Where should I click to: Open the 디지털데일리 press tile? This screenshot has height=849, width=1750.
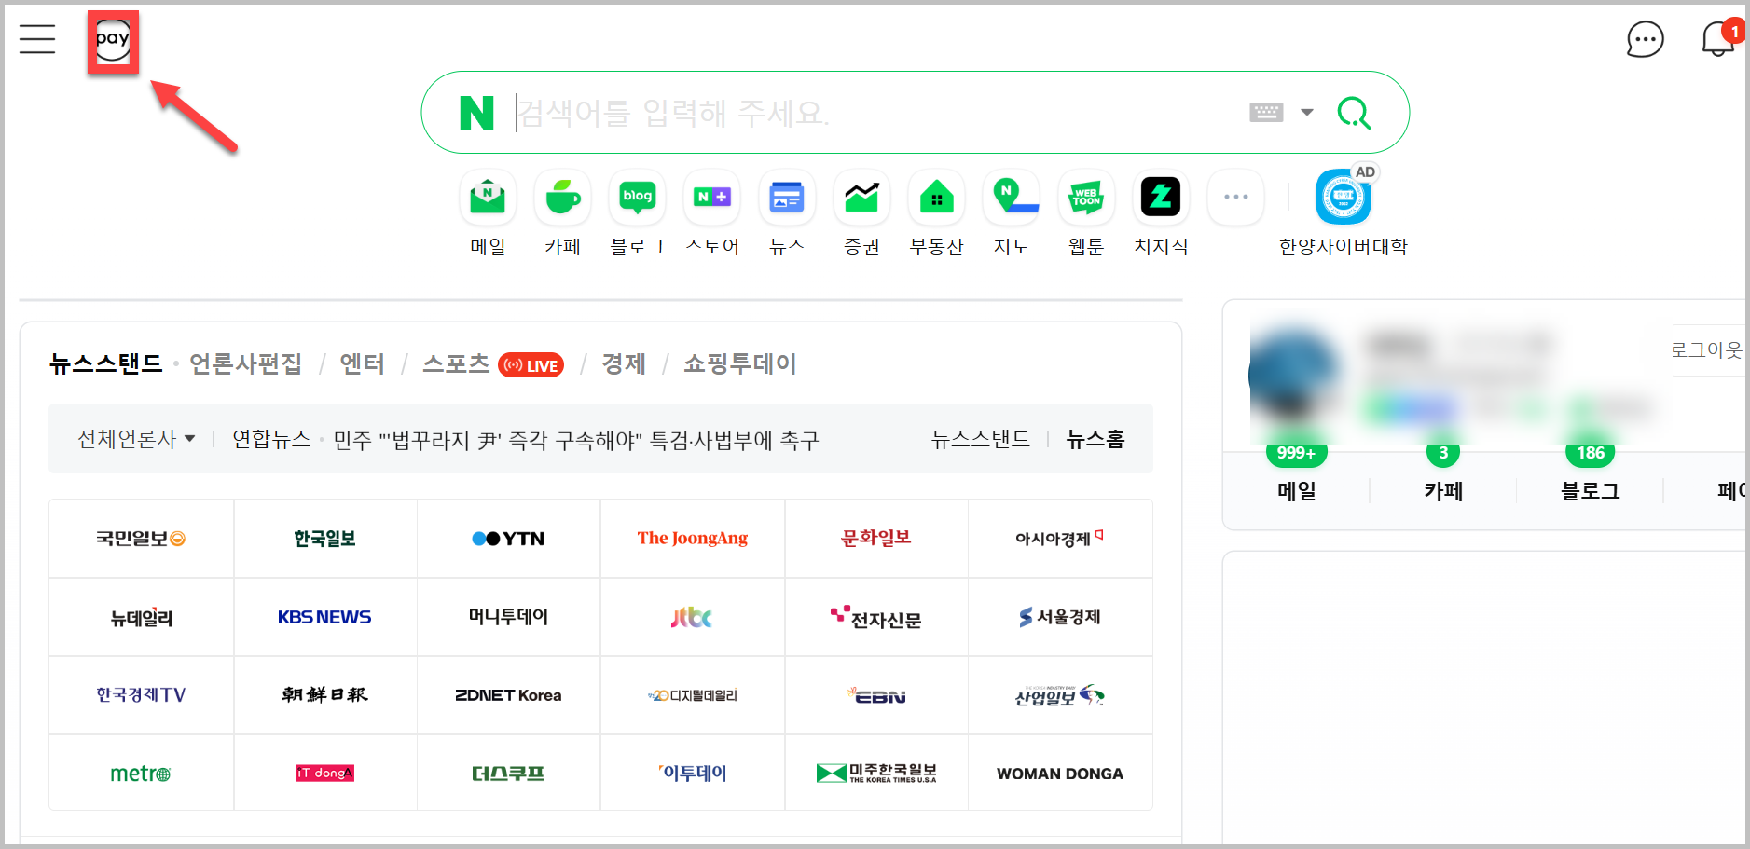tap(693, 695)
